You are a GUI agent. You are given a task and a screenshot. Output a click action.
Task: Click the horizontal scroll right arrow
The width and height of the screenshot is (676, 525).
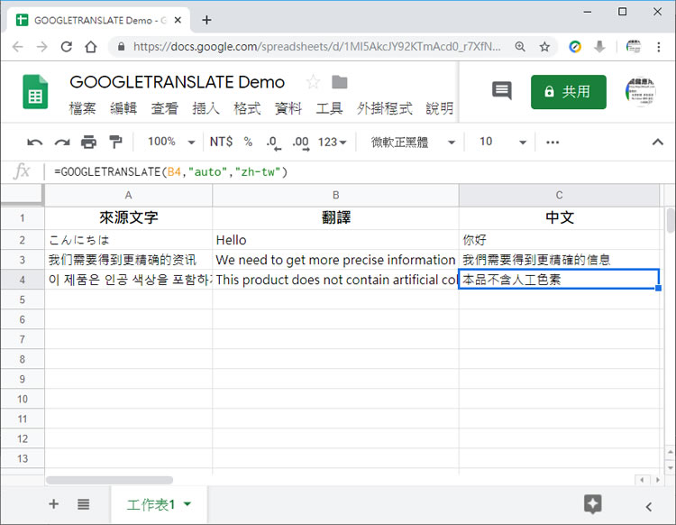657,480
